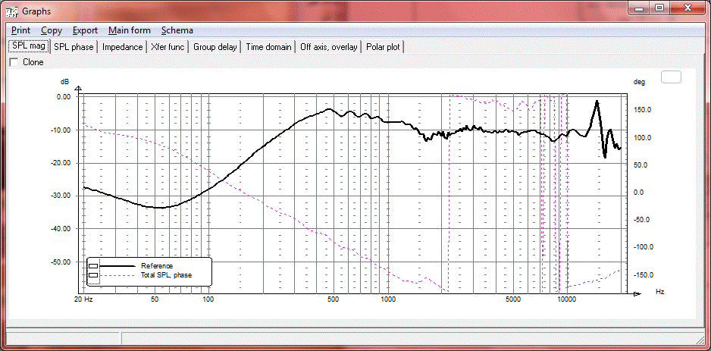Click the 150.0 degree axis value

pyautogui.click(x=643, y=110)
